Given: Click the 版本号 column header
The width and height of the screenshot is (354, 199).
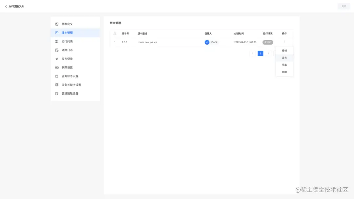Looking at the screenshot, I should (125, 34).
